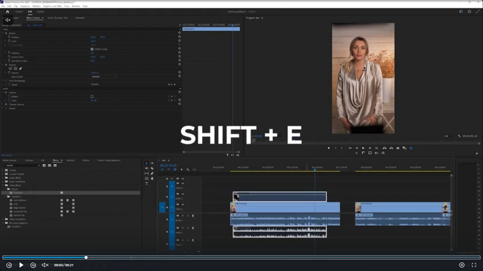Toggle the Uniform Scale checkbox

(x=92, y=49)
